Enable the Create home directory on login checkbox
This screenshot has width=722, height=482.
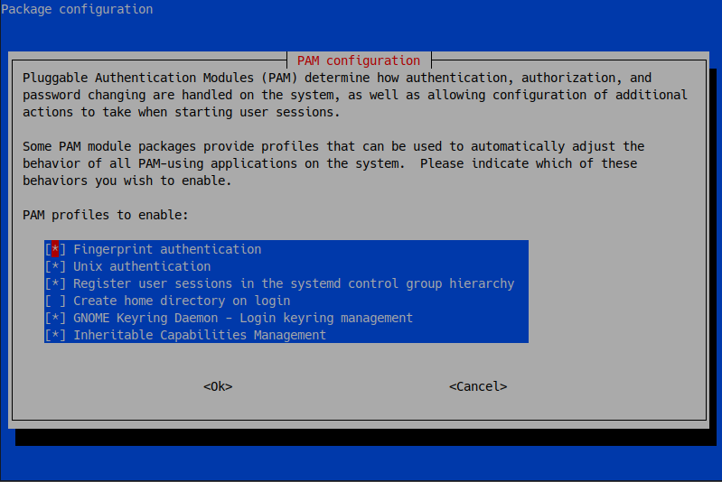tap(55, 301)
